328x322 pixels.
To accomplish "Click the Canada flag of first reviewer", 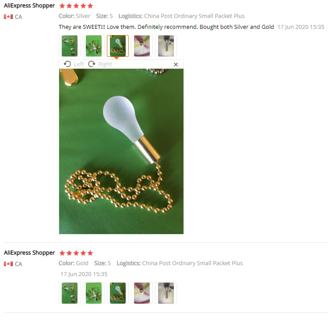I will coord(8,17).
